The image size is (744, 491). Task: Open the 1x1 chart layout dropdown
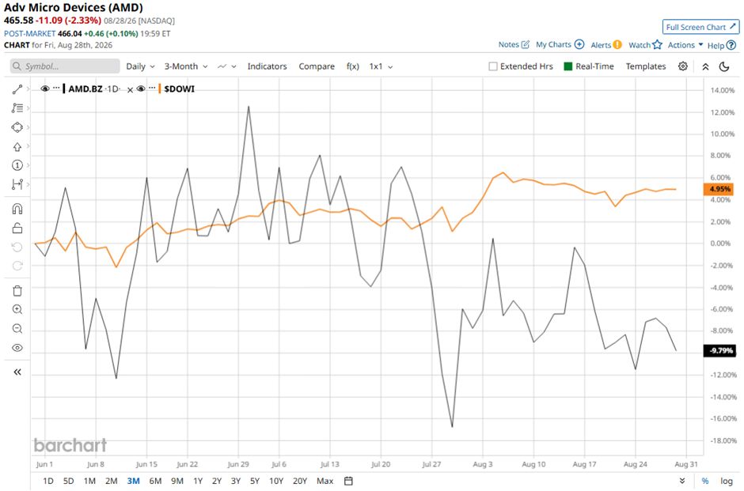click(381, 66)
